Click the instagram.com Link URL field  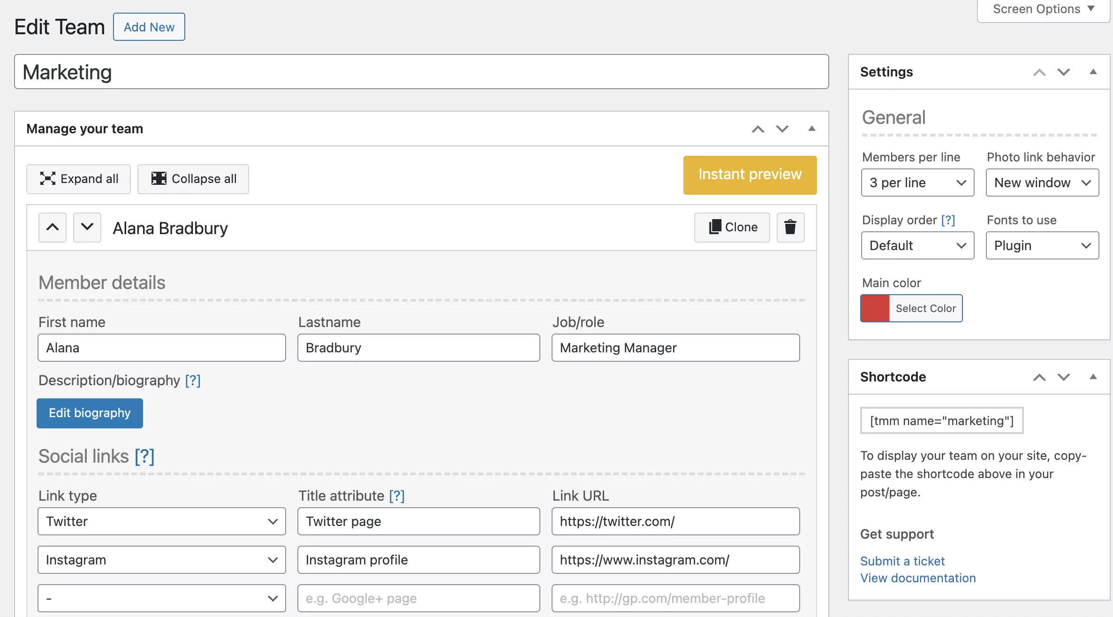coord(676,560)
